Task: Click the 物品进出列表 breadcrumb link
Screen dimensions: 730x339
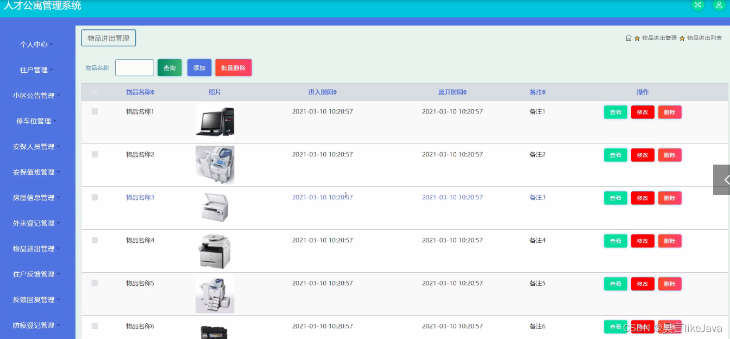Action: (x=704, y=38)
